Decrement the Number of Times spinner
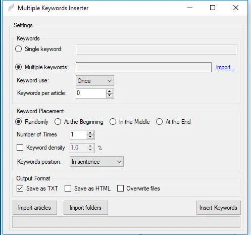Viewport: 251px width, 235px height. (x=90, y=137)
